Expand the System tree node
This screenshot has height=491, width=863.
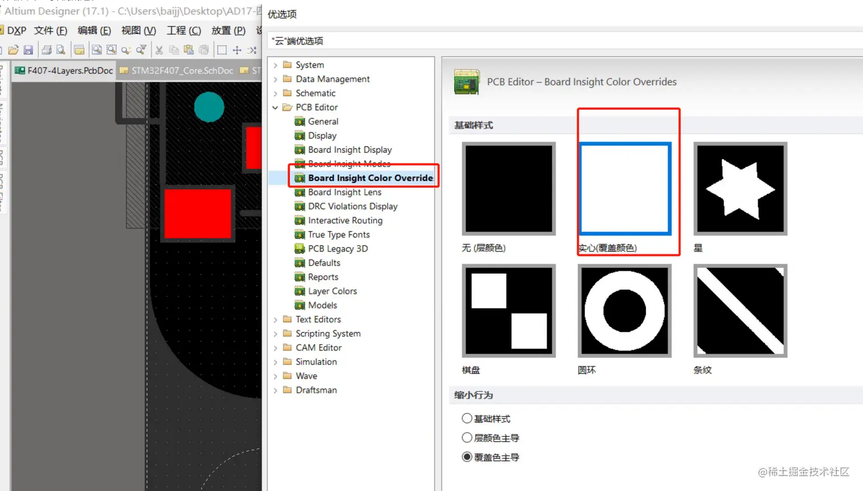point(276,65)
